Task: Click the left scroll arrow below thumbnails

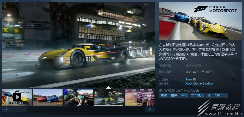Action: coord(6,109)
